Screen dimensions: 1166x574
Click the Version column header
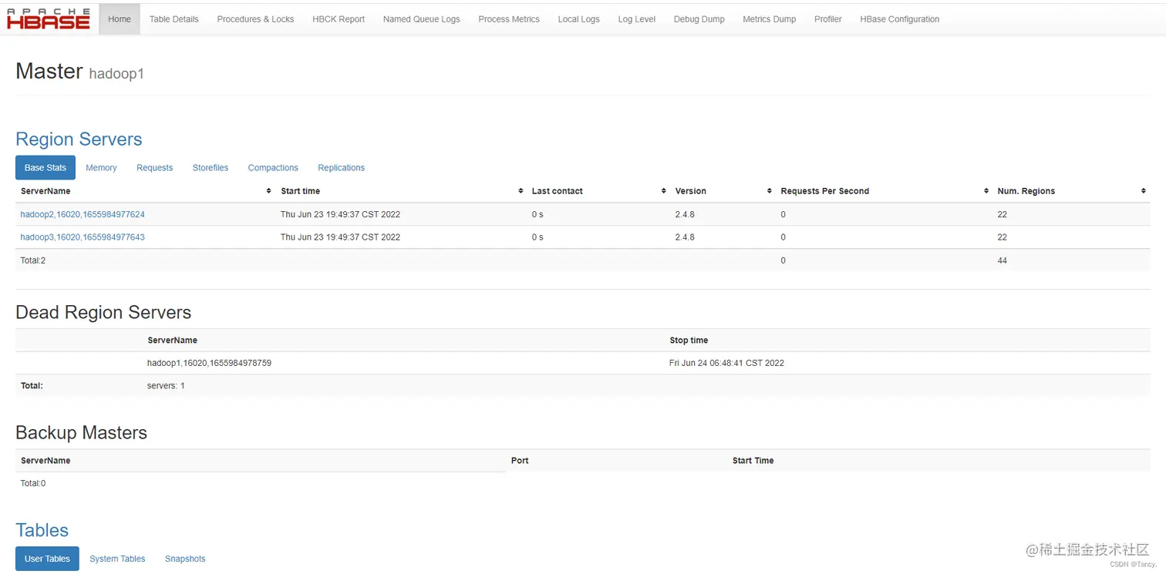(x=690, y=191)
